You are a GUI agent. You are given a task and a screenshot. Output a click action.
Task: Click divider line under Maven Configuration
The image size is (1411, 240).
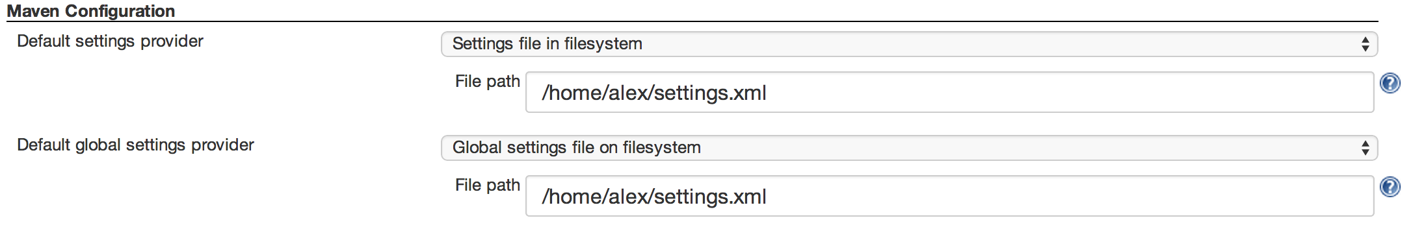[x=692, y=22]
